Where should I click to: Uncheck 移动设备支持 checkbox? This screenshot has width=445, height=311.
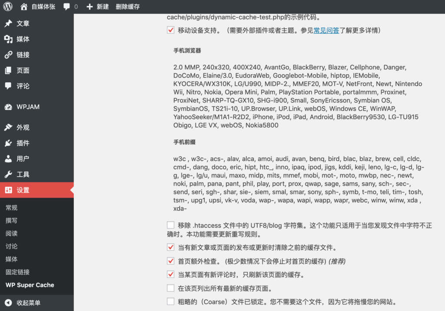[170, 30]
